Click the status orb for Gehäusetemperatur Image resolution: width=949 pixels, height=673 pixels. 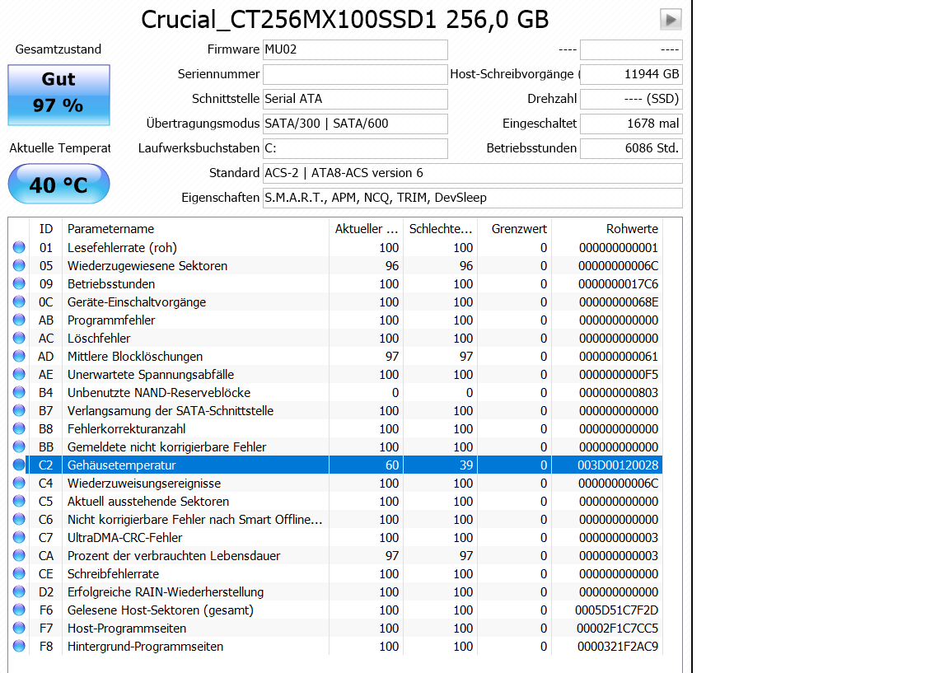(20, 465)
